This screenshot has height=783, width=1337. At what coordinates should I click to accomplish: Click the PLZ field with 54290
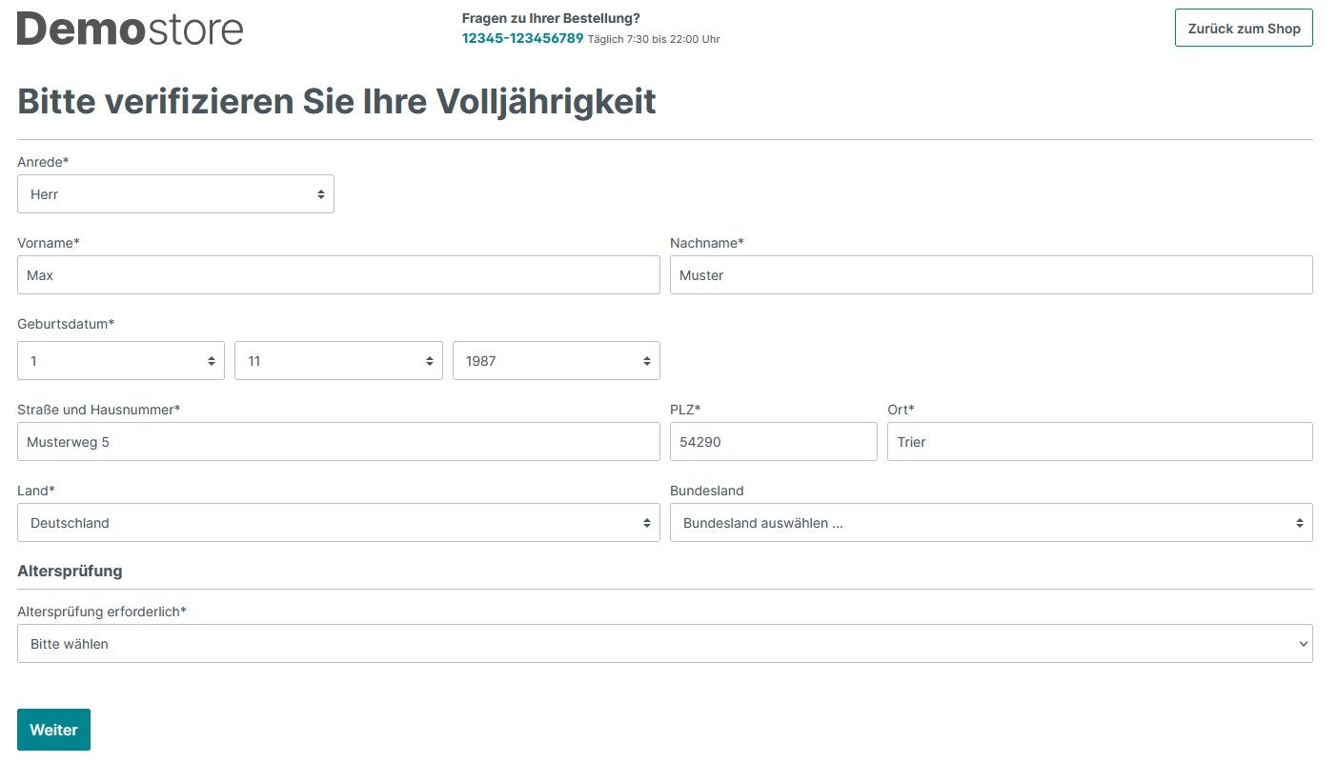[x=774, y=441]
